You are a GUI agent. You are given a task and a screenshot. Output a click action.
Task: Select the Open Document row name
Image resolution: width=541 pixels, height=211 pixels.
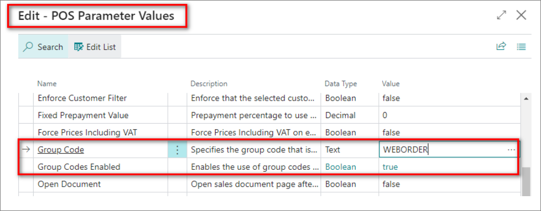(x=69, y=184)
